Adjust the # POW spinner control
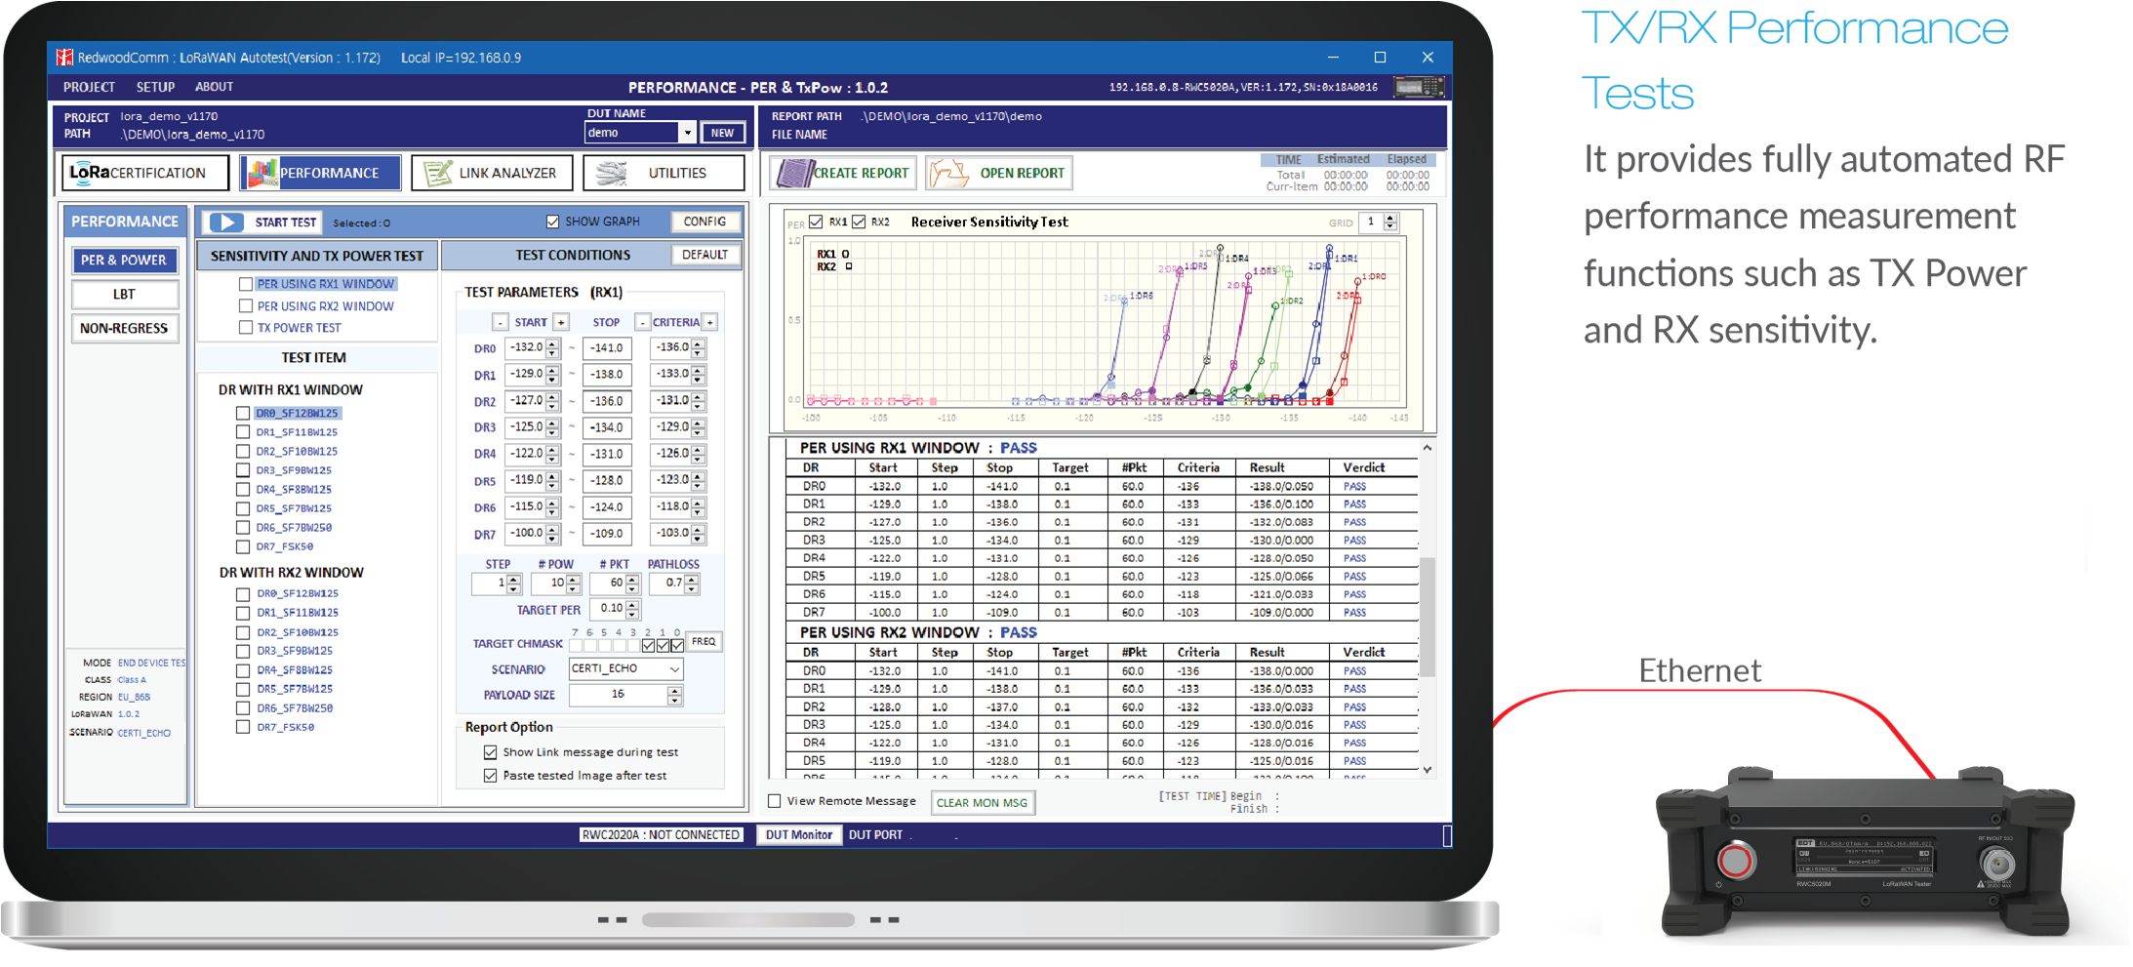Screen dimensions: 2133x967 pos(574,584)
